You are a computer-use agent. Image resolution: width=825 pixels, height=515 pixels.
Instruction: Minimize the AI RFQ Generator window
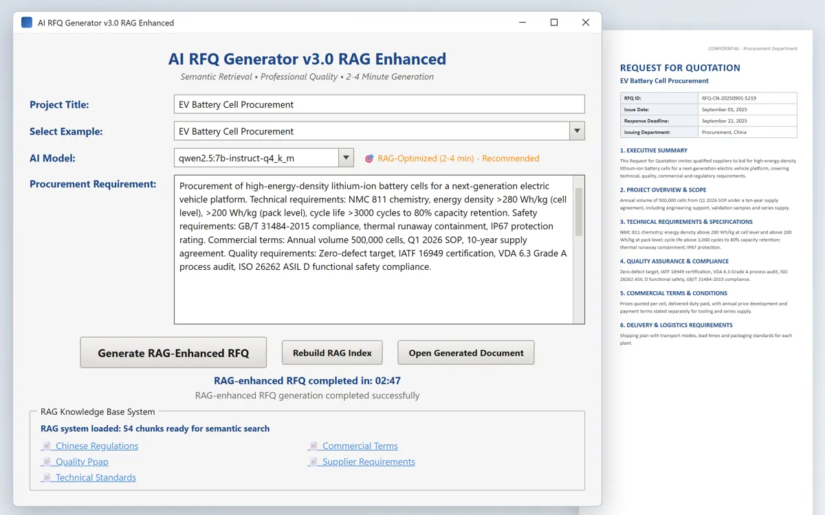click(522, 22)
